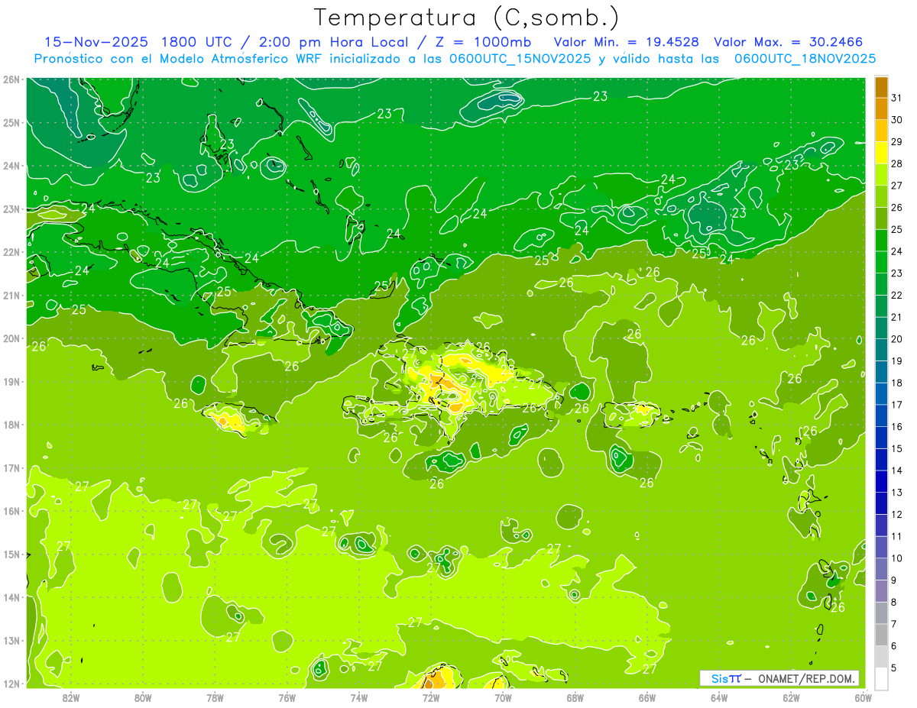Click the orange legend swatch between 30 and 31
This screenshot has width=917, height=708.
tap(881, 109)
